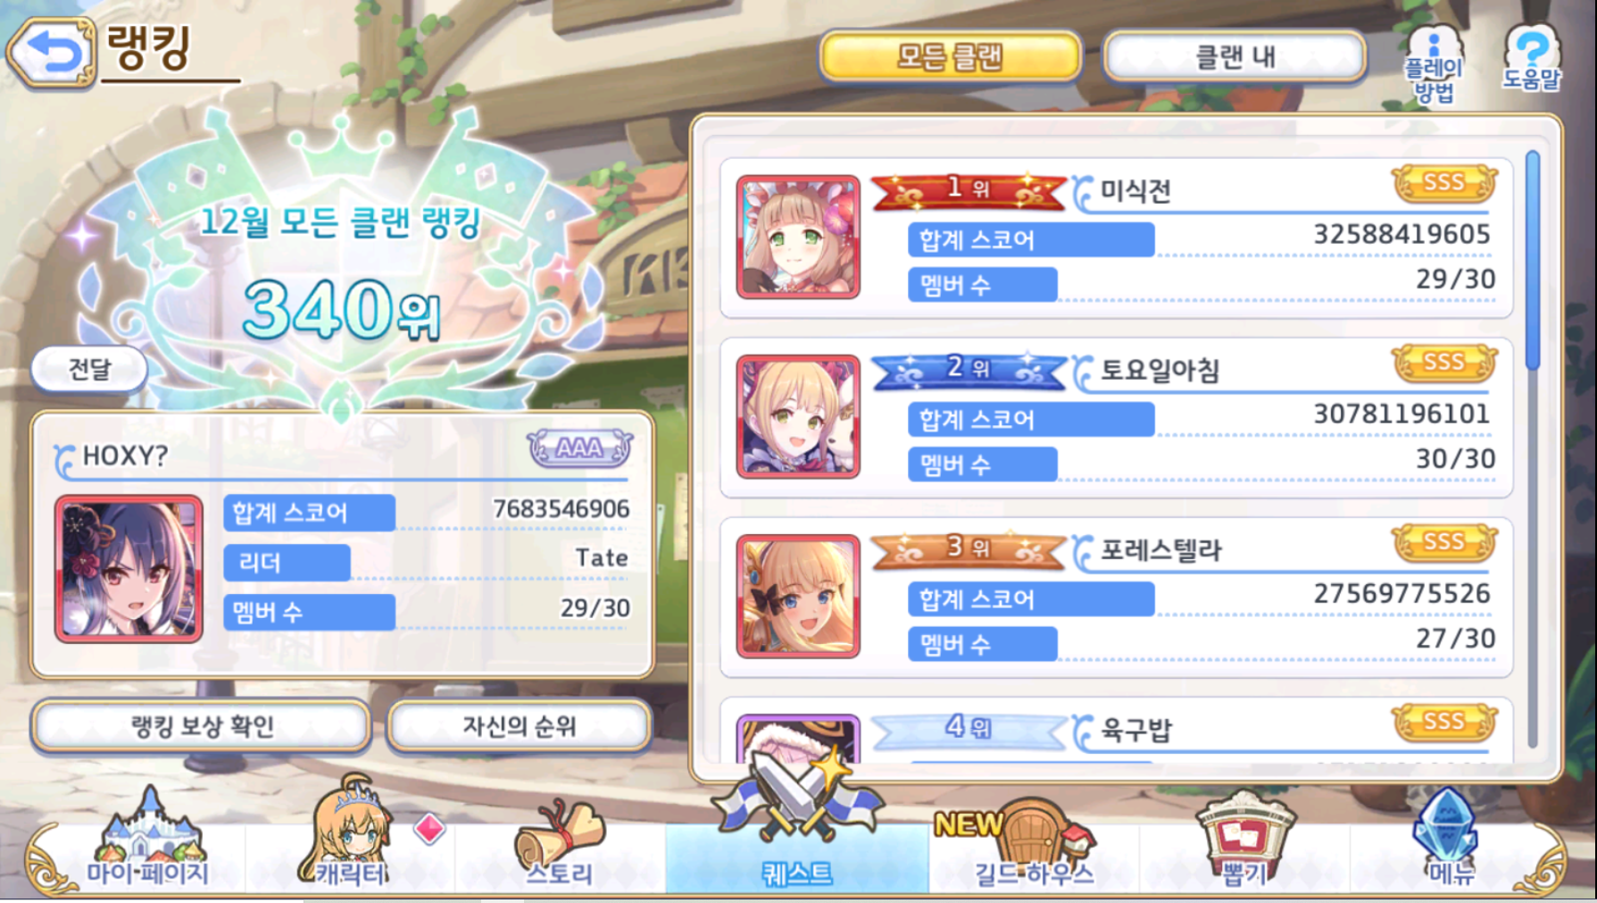Click 자신의 순위 button

click(x=519, y=726)
